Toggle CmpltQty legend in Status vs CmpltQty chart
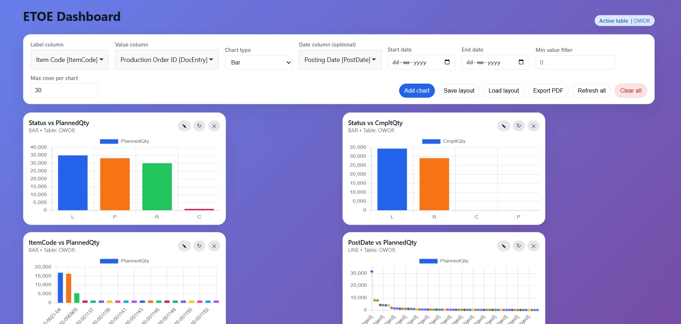The image size is (681, 324). click(444, 141)
